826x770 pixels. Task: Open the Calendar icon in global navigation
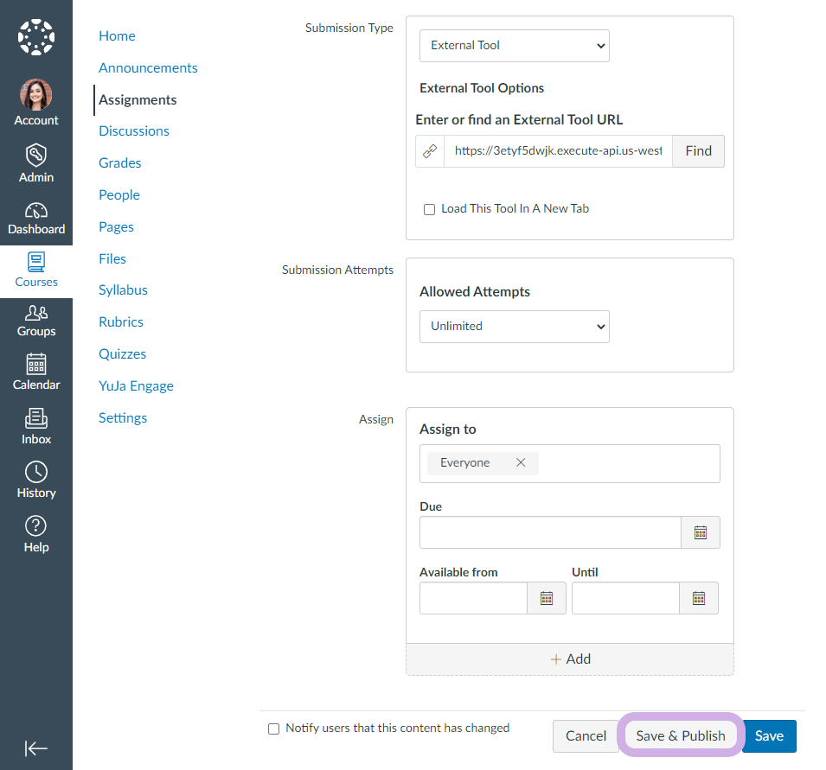[35, 364]
